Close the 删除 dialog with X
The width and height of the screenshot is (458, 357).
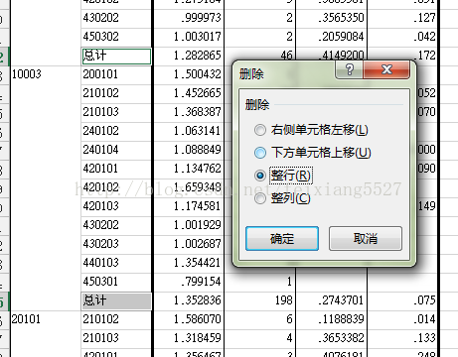click(x=386, y=69)
